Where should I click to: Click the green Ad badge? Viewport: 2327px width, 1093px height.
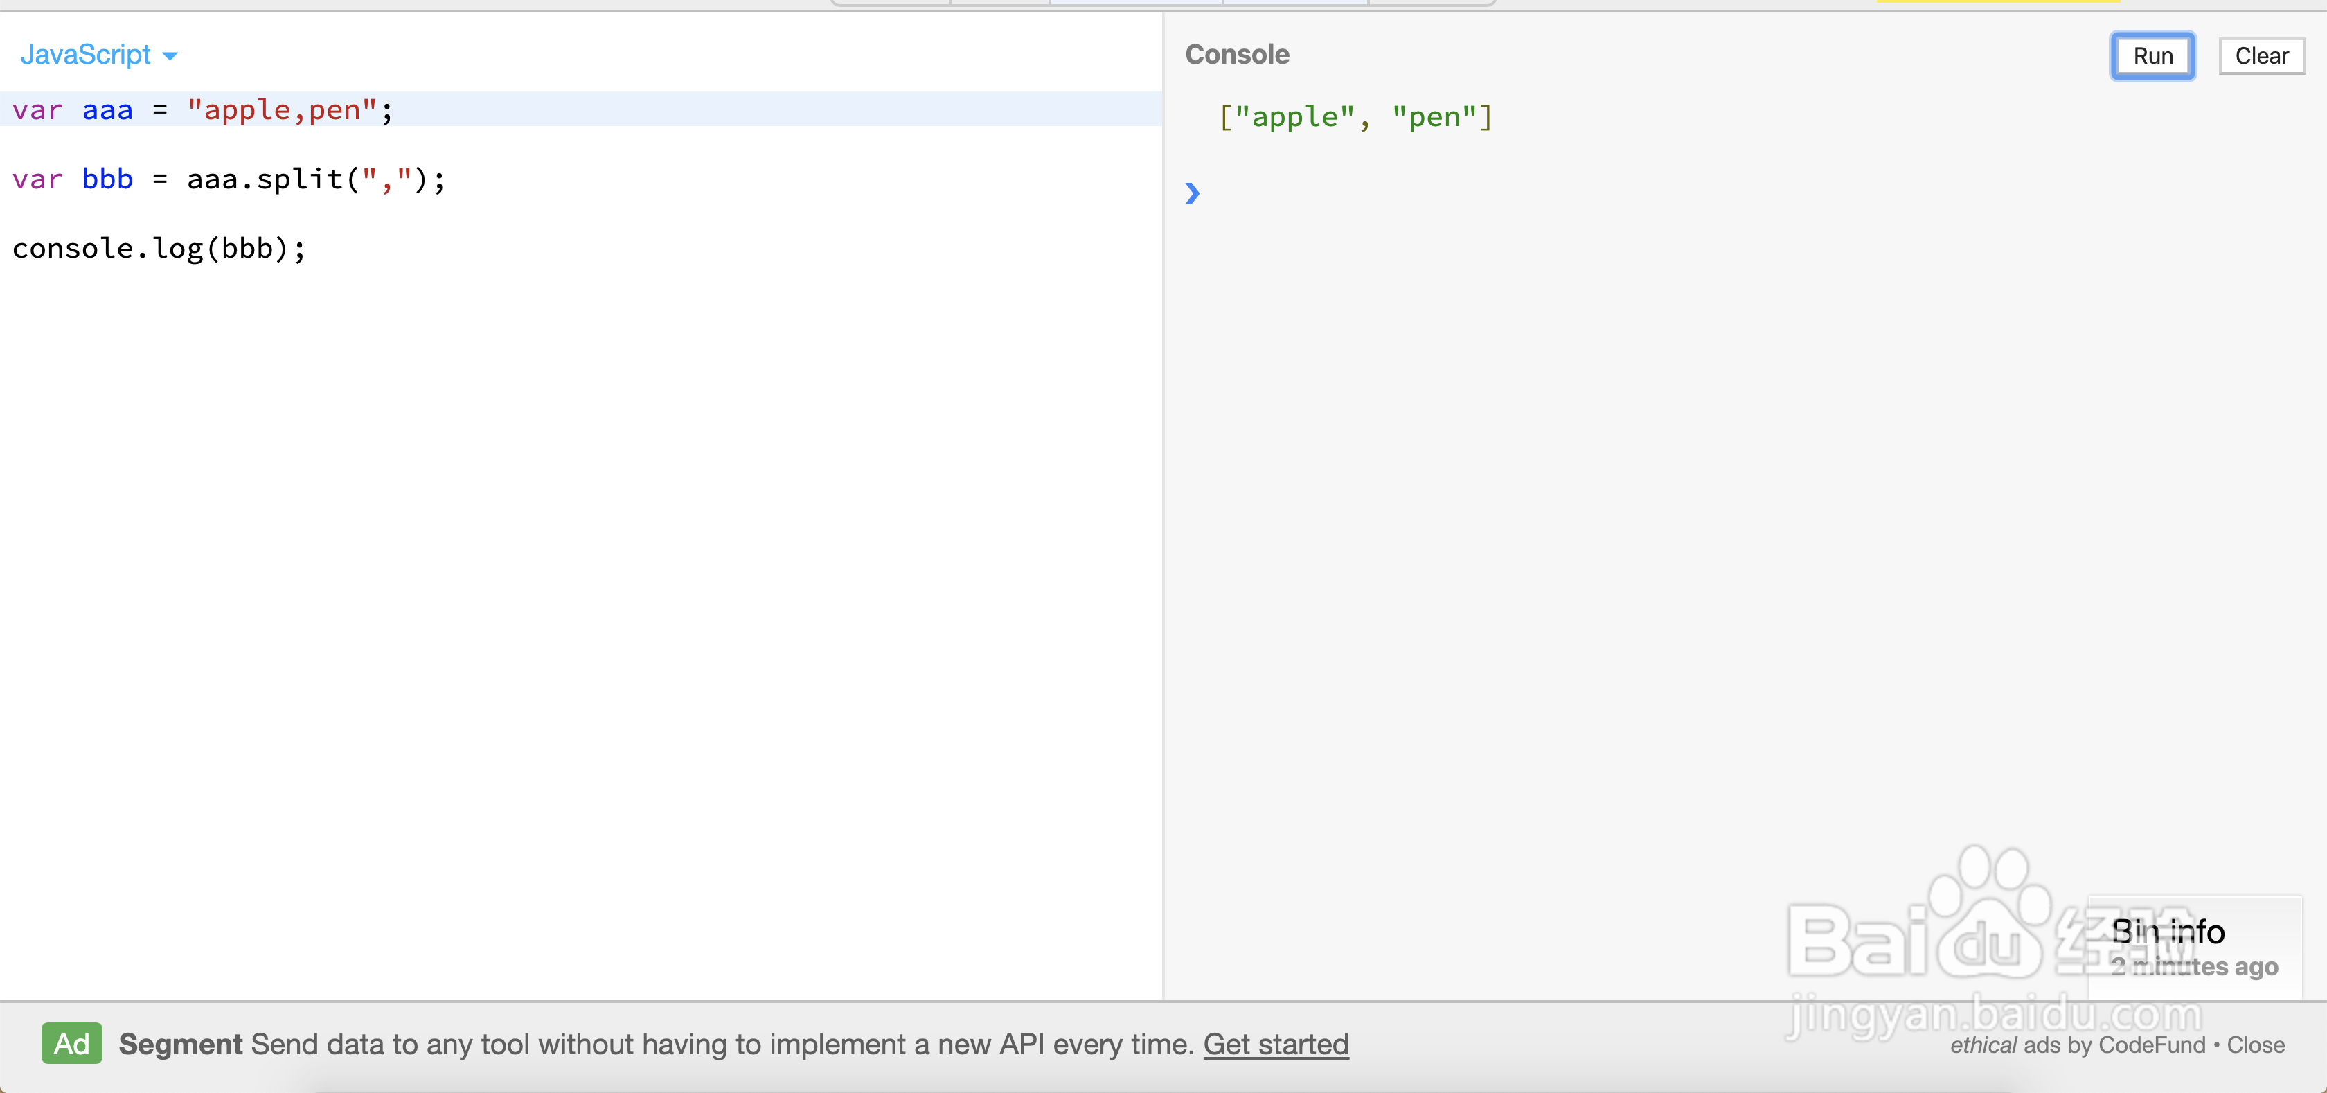click(71, 1043)
